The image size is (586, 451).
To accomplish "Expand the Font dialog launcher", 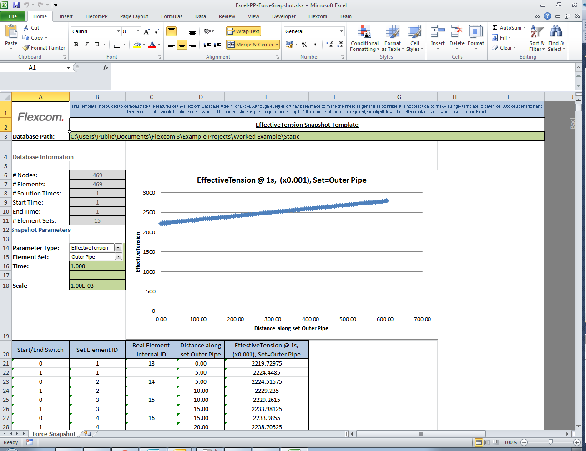I will coord(159,57).
